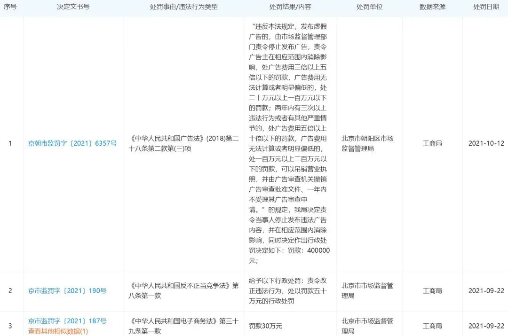This screenshot has width=508, height=336.
Task: Open document 京市监罚字〔2021〕187号
Action: coord(67,321)
